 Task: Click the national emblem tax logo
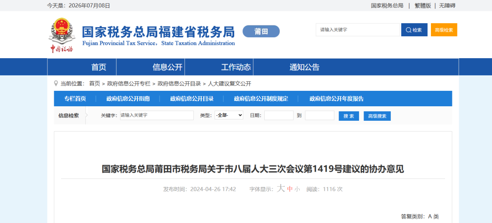tap(62, 31)
